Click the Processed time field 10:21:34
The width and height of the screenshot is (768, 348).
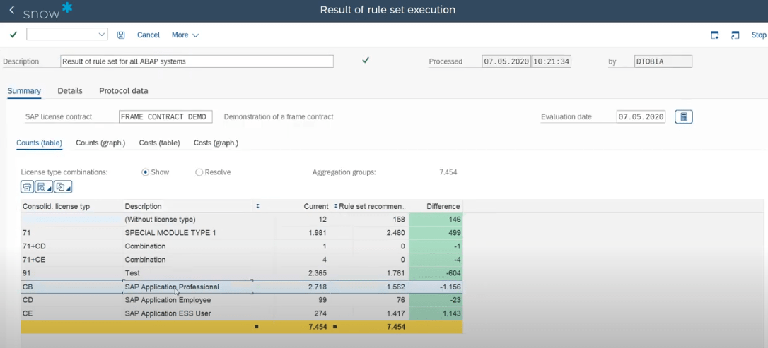pos(551,61)
